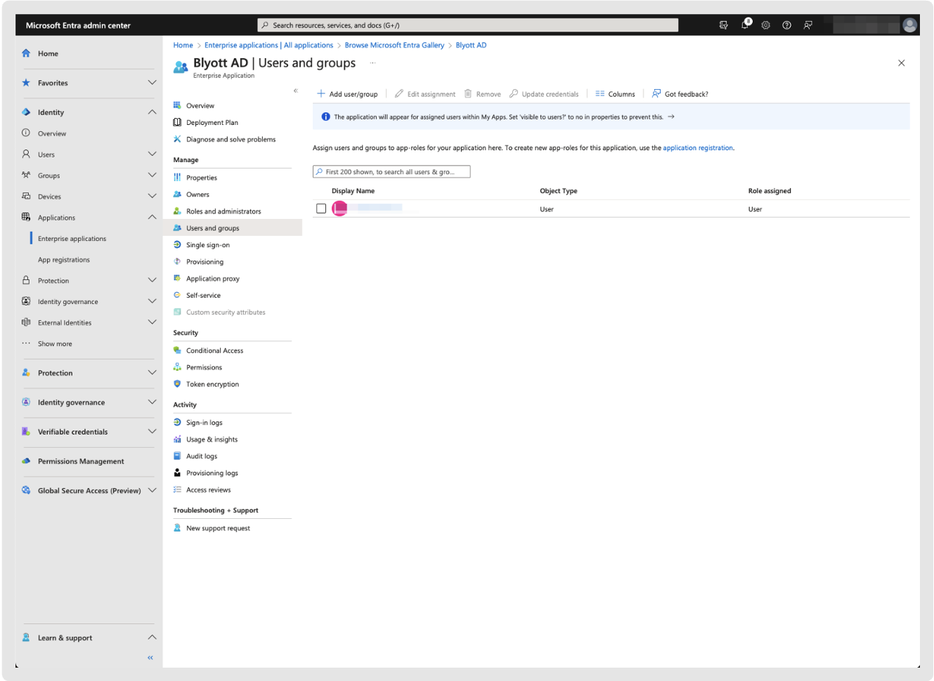Select the checkbox for the listed user
The height and width of the screenshot is (681, 934).
tap(321, 209)
